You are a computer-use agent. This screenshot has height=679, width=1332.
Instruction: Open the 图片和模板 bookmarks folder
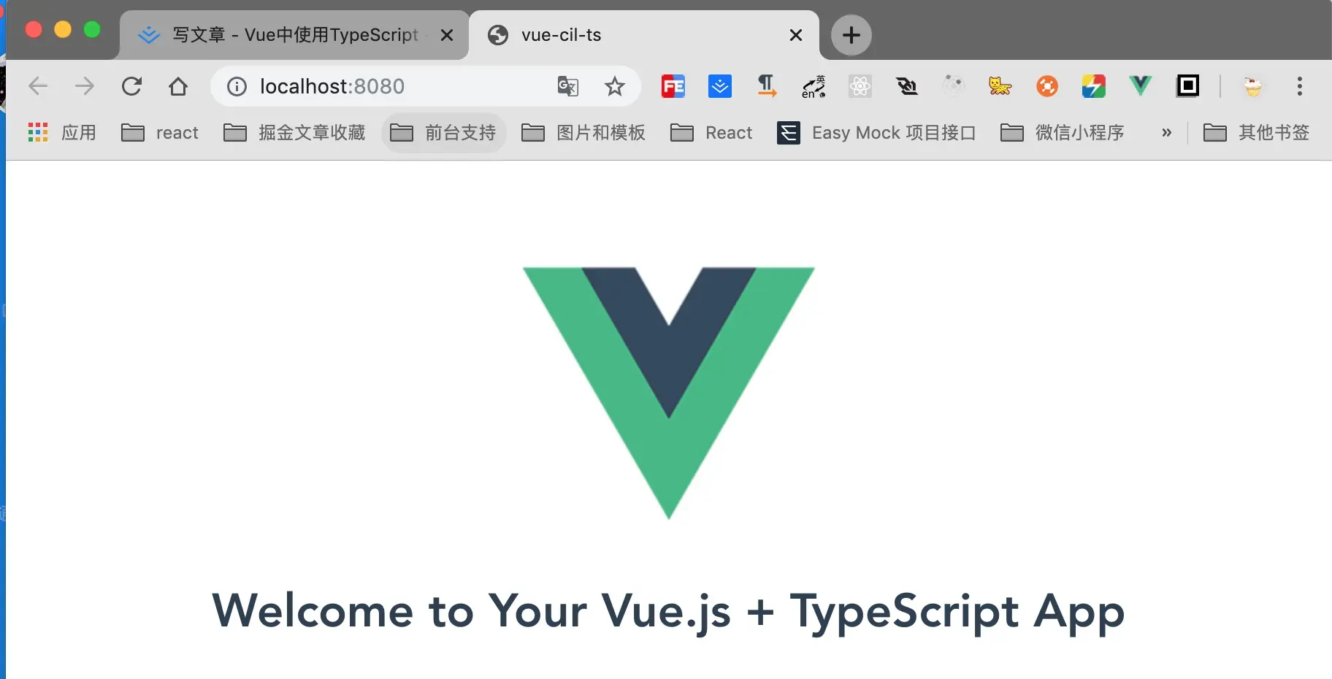click(583, 132)
